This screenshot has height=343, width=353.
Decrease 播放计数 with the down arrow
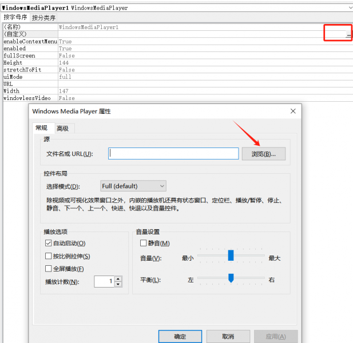118,284
